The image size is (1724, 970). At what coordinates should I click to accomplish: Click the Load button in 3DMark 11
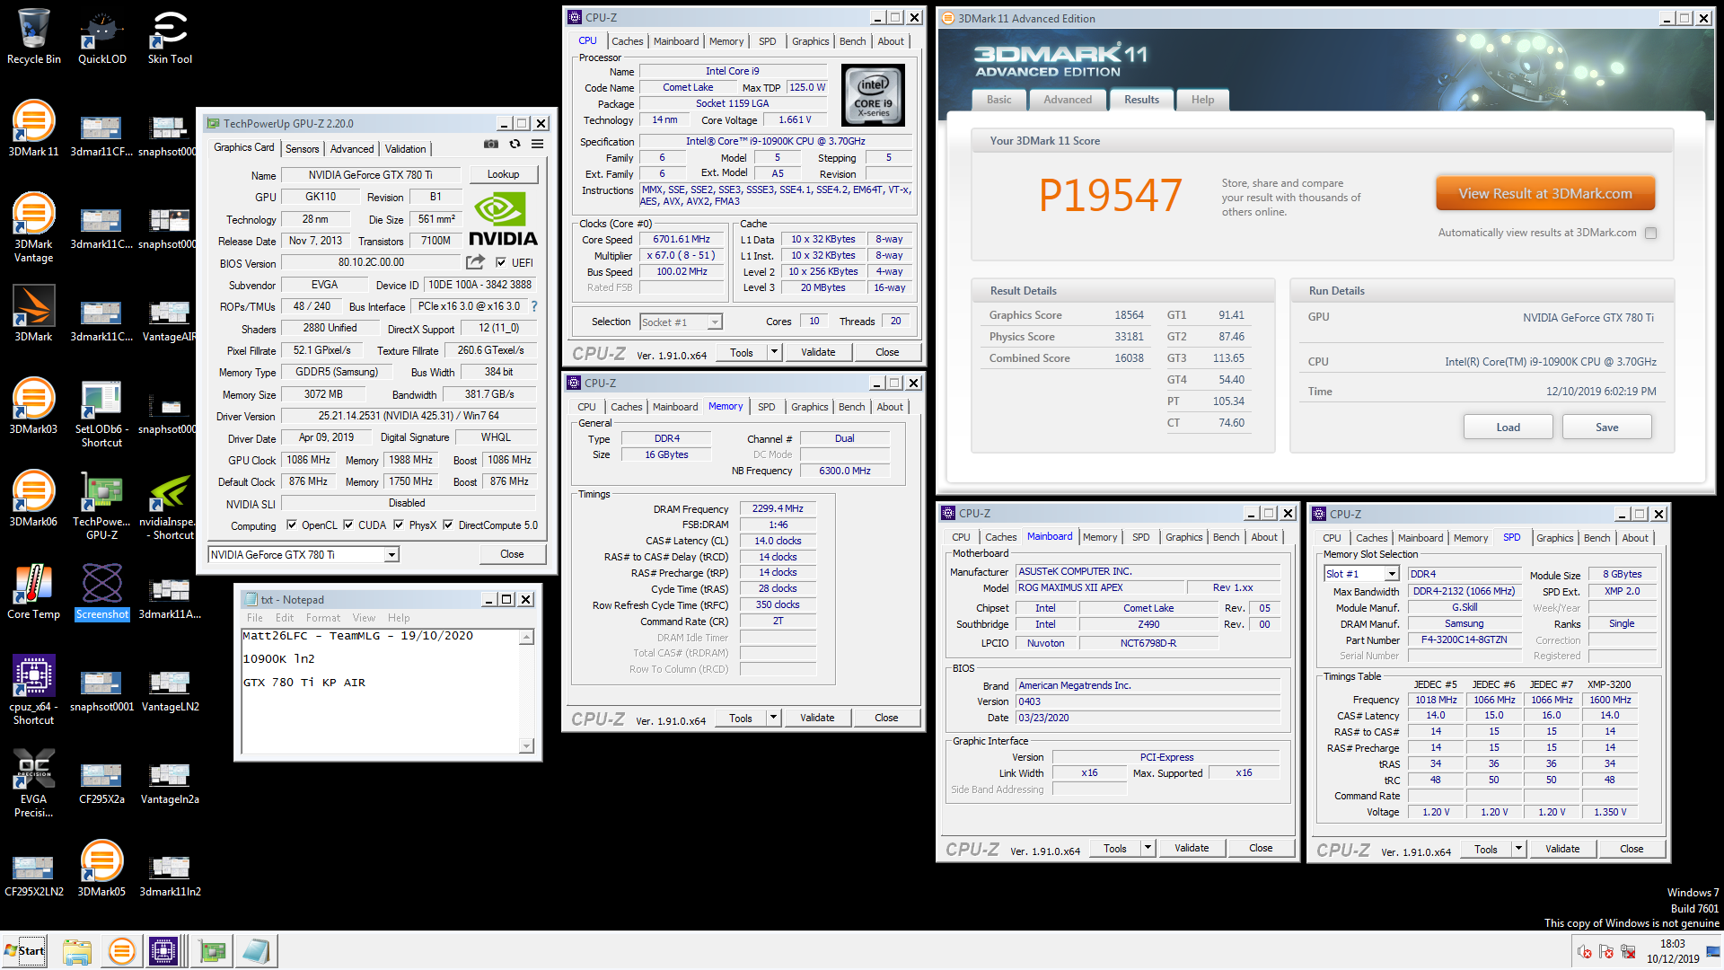1508,428
